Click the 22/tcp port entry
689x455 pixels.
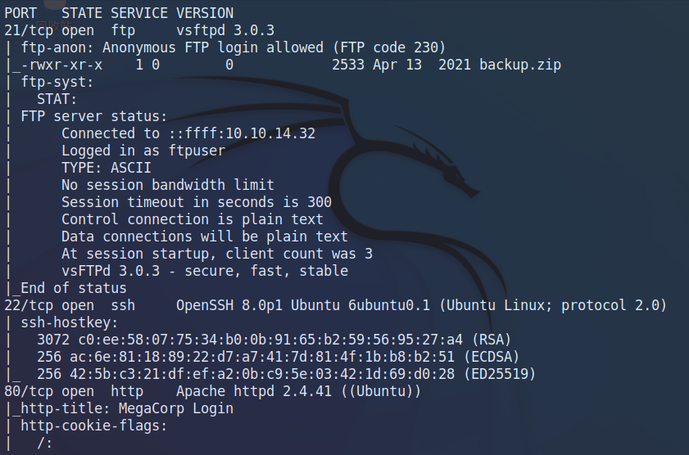[x=24, y=305]
